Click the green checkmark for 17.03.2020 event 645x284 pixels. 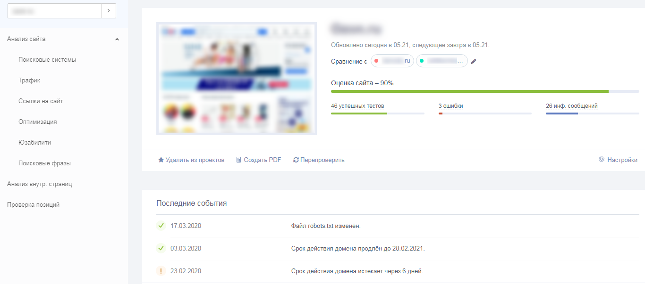161,226
